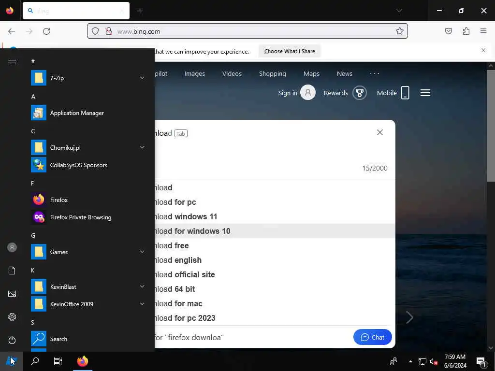
Task: Open the volume tray icon
Action: tap(434, 361)
